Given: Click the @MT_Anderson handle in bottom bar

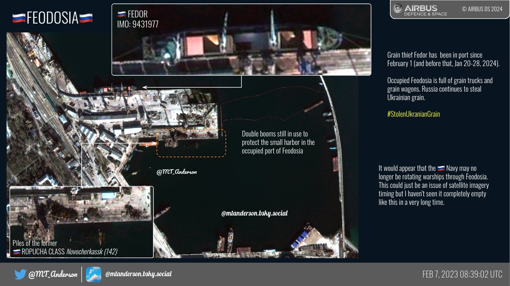Looking at the screenshot, I should [x=53, y=274].
